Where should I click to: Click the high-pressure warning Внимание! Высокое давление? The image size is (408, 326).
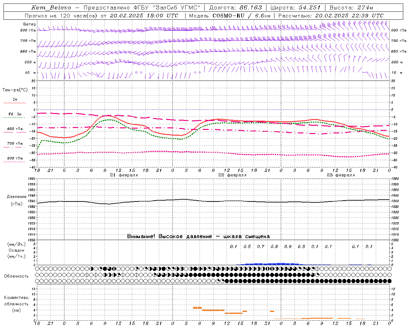click(199, 237)
